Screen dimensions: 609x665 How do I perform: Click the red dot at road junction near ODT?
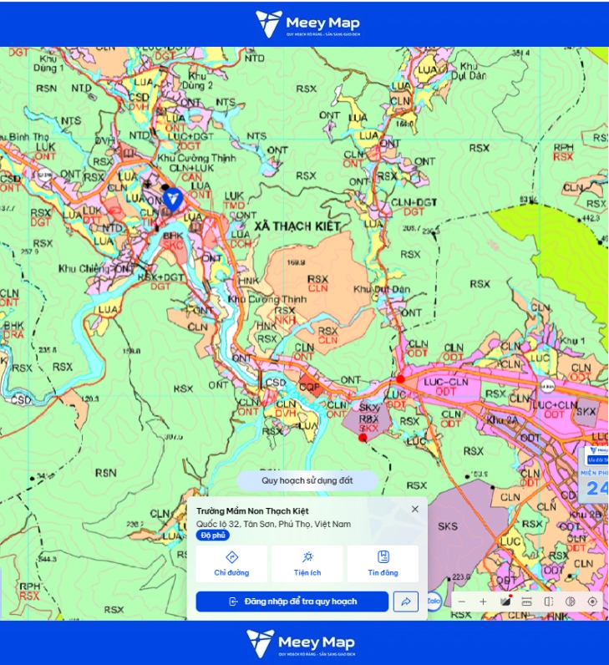coord(400,379)
